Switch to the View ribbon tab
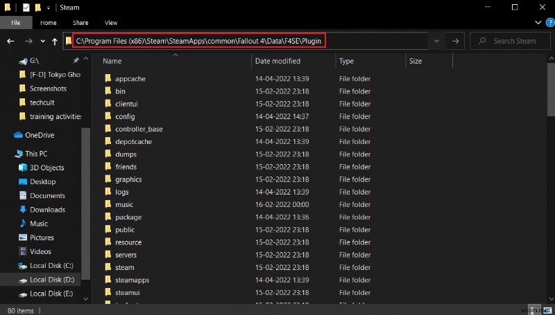555x315 pixels. point(111,23)
